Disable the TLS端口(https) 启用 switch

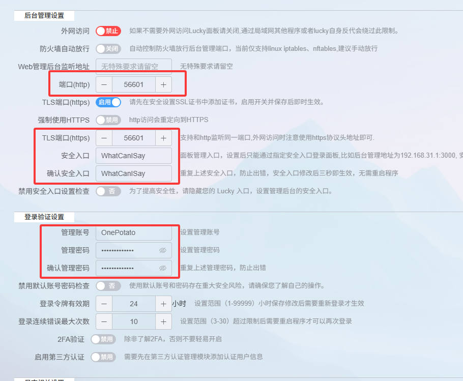pos(108,102)
